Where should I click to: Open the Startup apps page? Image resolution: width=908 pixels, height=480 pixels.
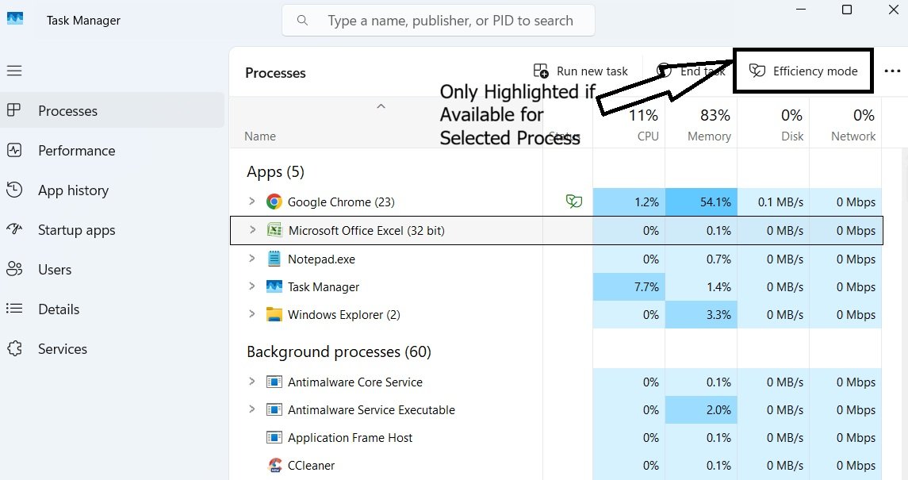click(x=113, y=230)
